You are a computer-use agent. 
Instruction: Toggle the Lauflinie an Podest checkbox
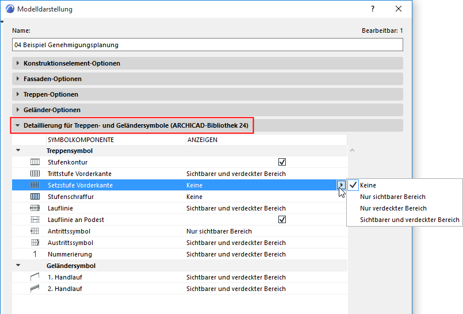pyautogui.click(x=282, y=220)
